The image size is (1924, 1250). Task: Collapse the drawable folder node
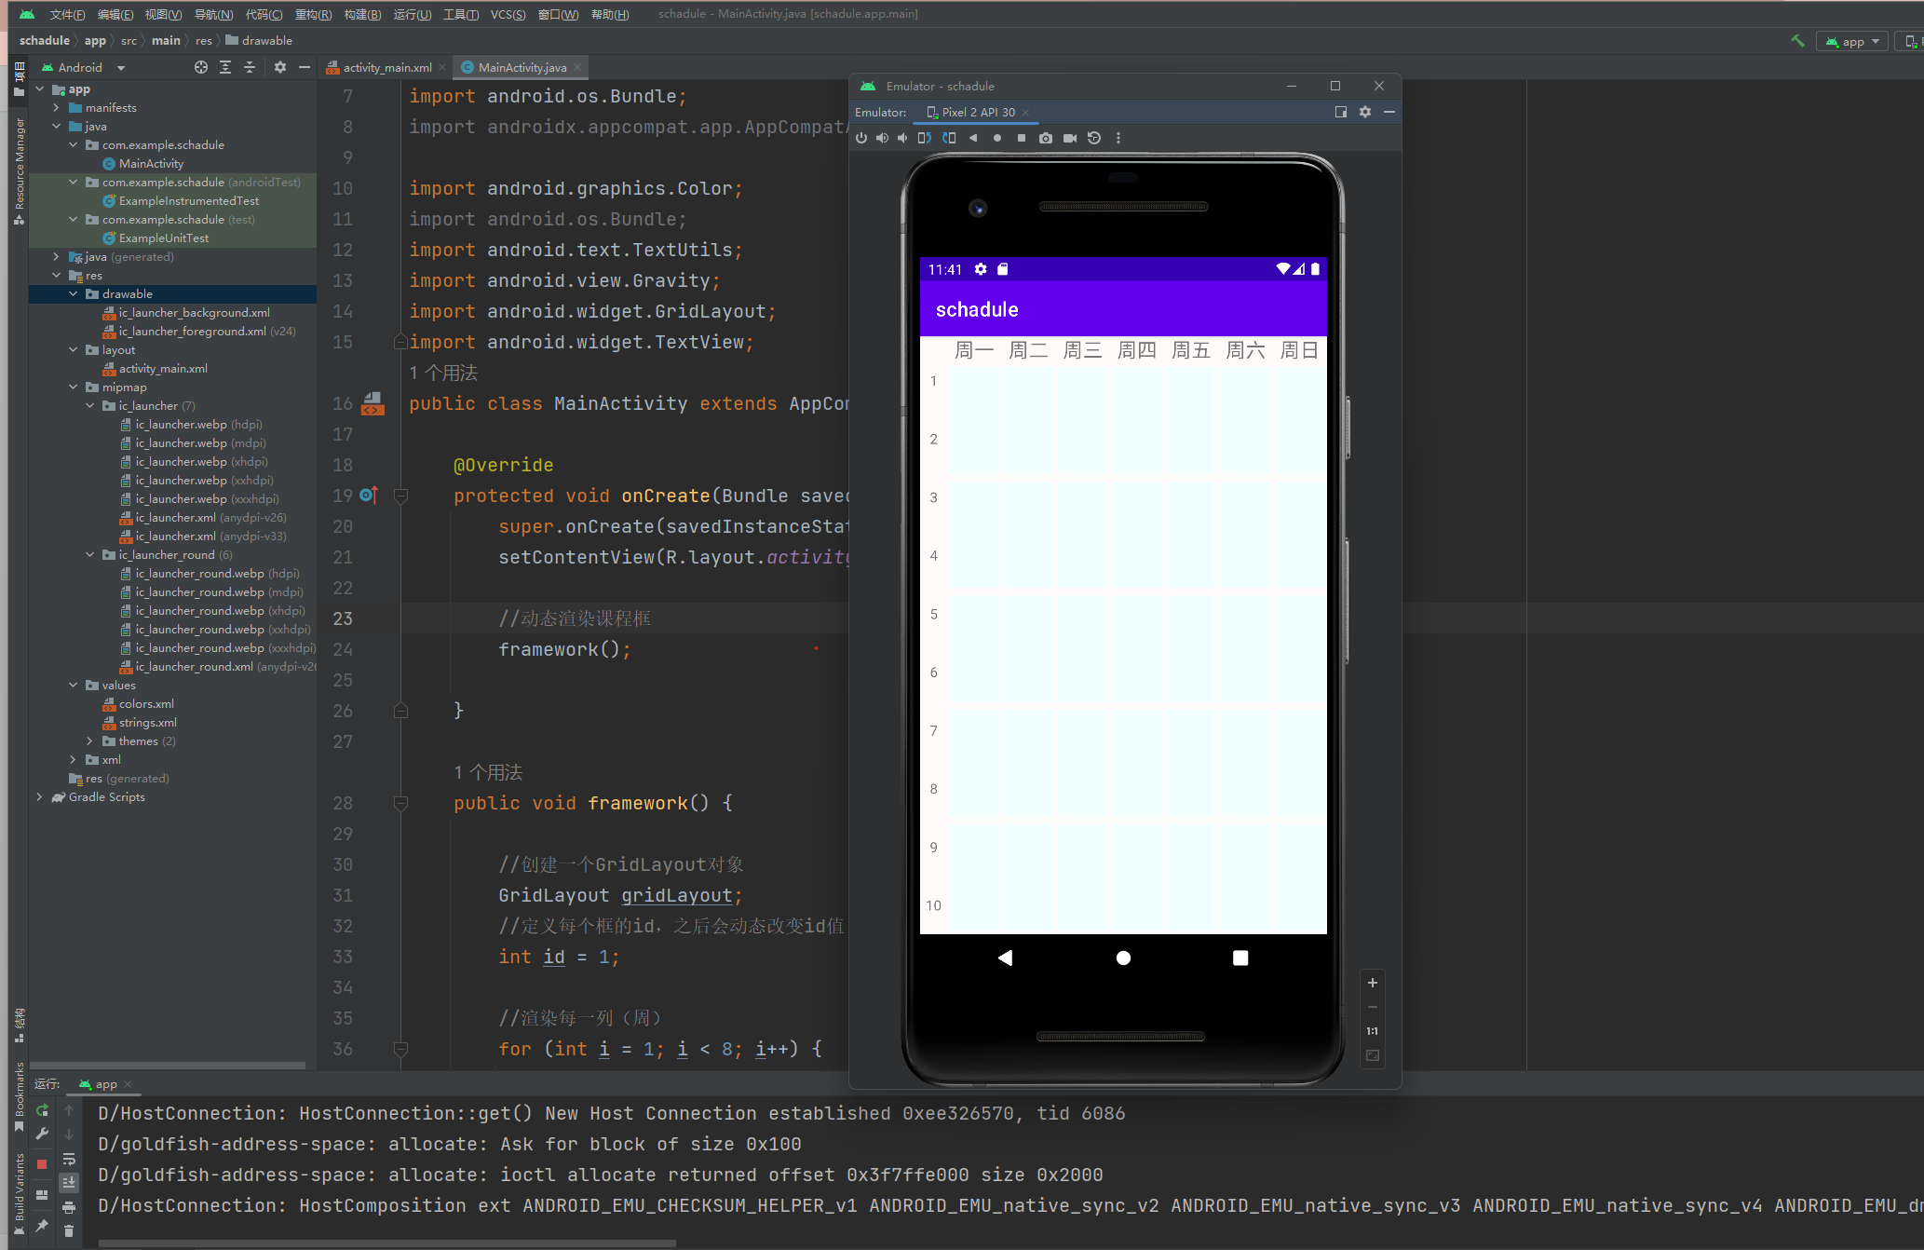click(x=74, y=294)
